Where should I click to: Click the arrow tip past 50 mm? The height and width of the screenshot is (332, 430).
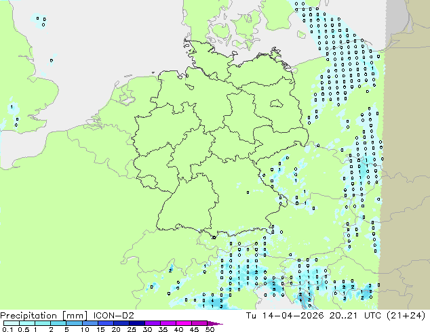216,323
